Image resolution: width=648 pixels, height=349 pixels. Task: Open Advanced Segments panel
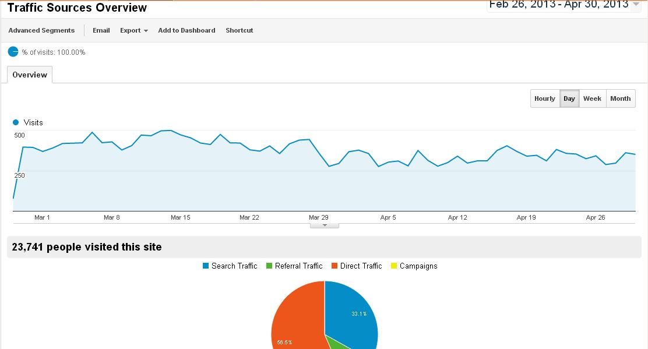click(x=41, y=30)
